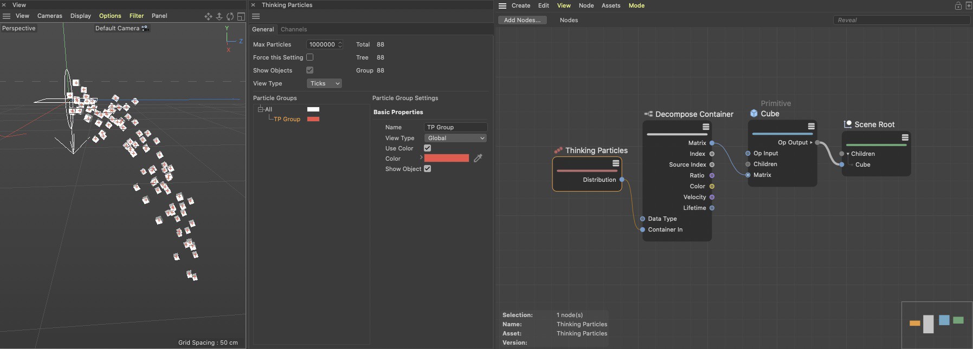Open the node editor Edit menu
Image resolution: width=973 pixels, height=349 pixels.
tap(544, 6)
